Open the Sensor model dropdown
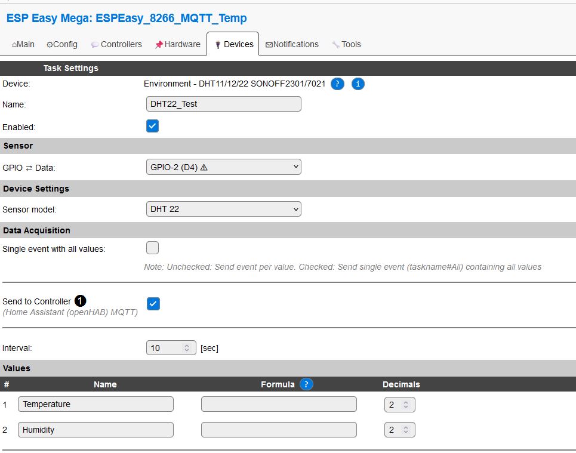 [x=224, y=209]
